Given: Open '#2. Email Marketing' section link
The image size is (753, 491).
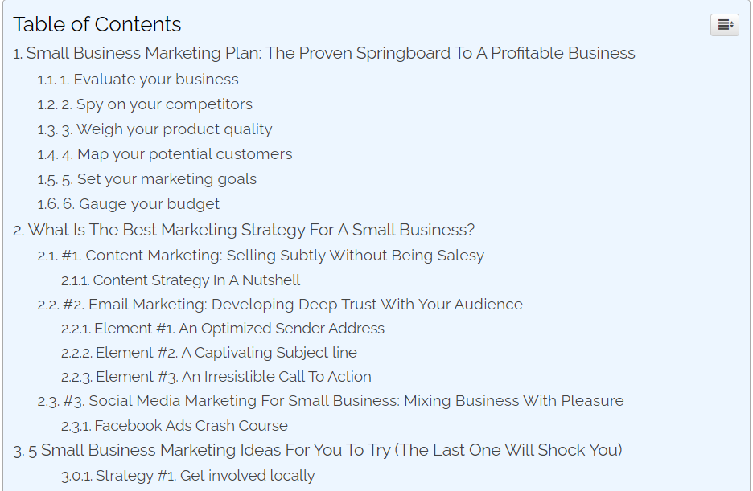Looking at the screenshot, I should (x=280, y=305).
